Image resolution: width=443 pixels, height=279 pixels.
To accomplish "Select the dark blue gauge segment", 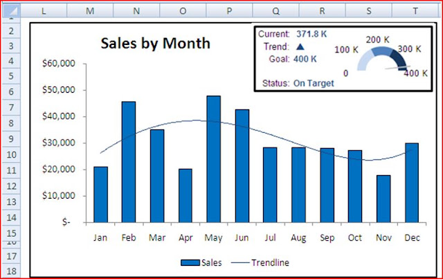I will tap(399, 60).
